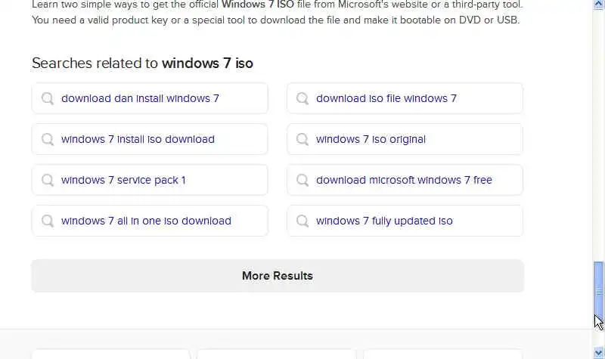Open the "download dan install windows 7" link text
Screen dimensions: 605x359
(x=140, y=98)
